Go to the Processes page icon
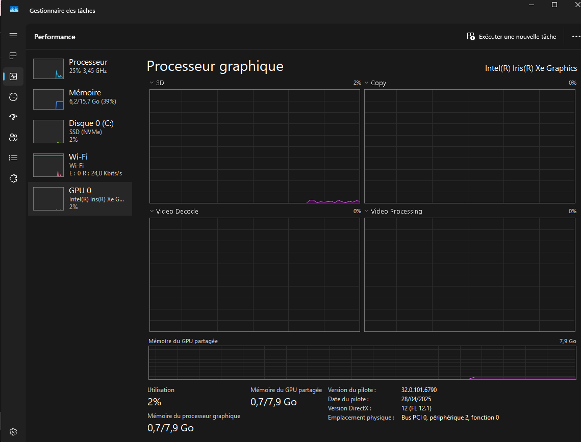The image size is (581, 442). click(13, 56)
